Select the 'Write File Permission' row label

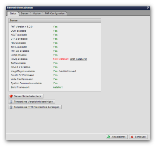(22, 79)
